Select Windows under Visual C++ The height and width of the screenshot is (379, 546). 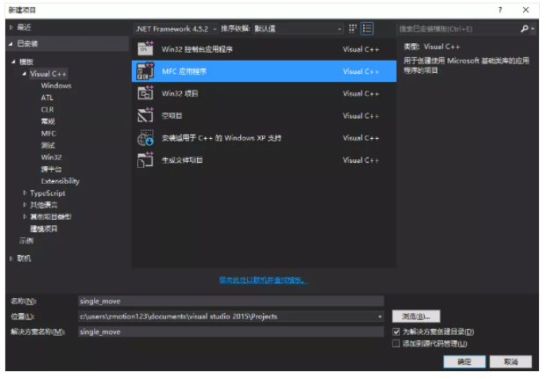click(56, 85)
